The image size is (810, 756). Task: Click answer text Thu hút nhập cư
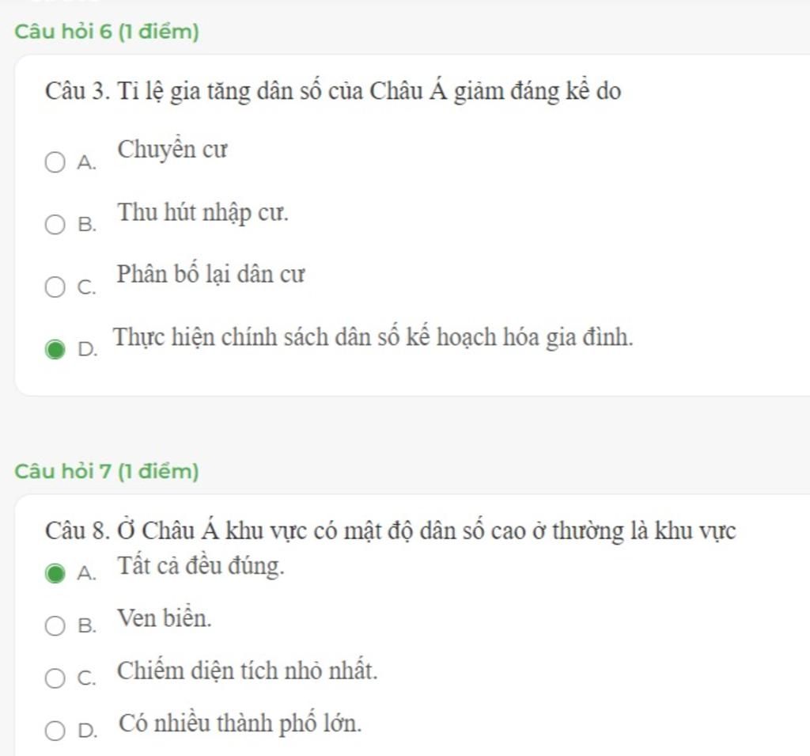pyautogui.click(x=202, y=212)
